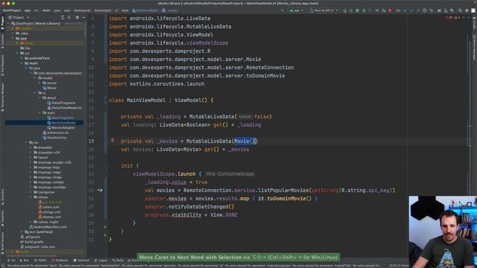Click the Undo arrow icon in toolbar

[x=431, y=10]
